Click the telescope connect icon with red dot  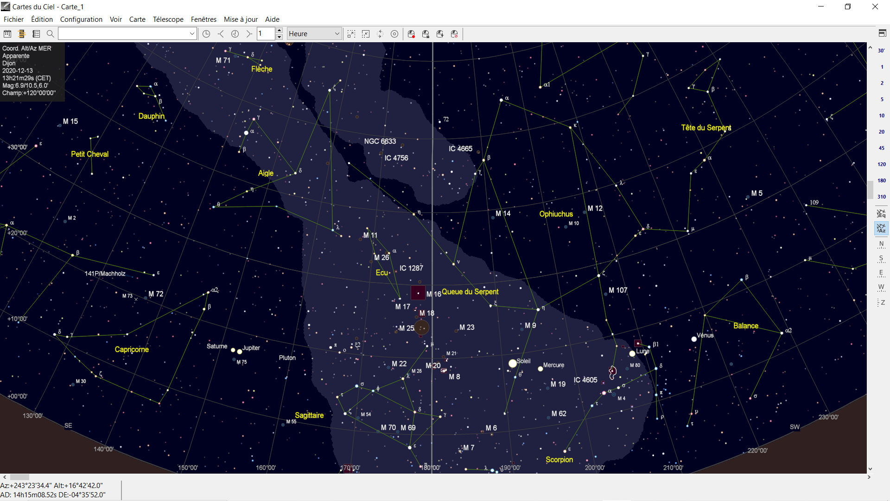pyautogui.click(x=411, y=34)
